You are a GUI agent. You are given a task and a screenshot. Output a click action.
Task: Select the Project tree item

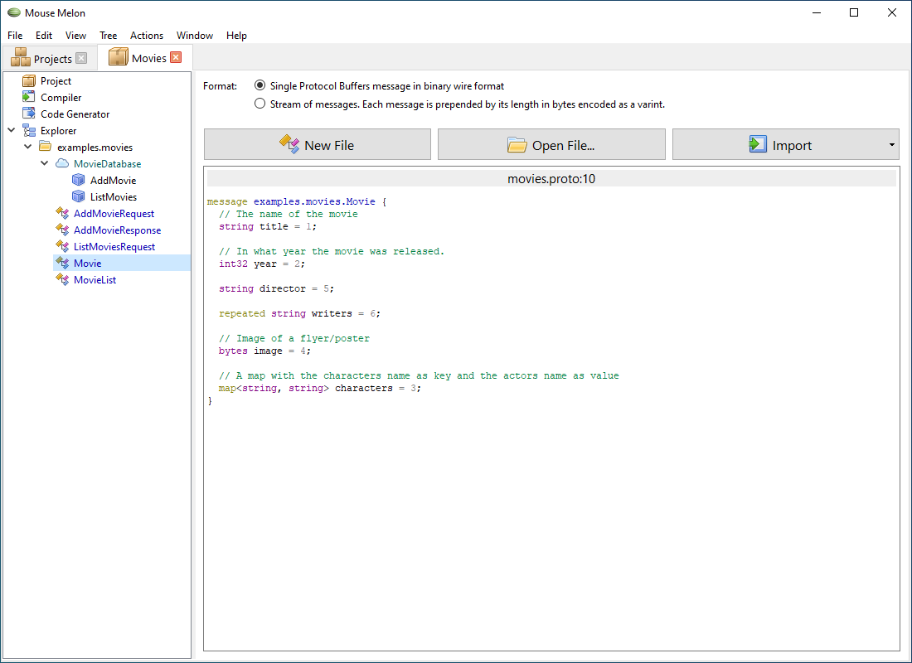pyautogui.click(x=56, y=81)
